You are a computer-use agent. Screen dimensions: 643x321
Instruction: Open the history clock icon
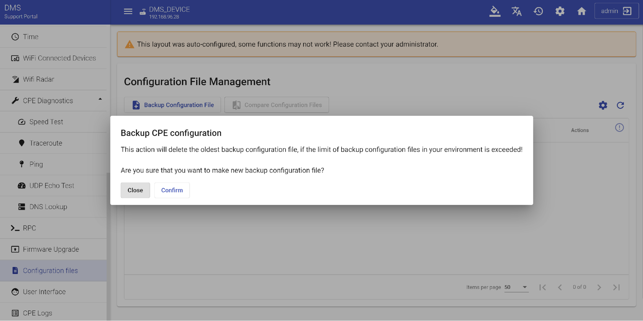[x=538, y=12]
